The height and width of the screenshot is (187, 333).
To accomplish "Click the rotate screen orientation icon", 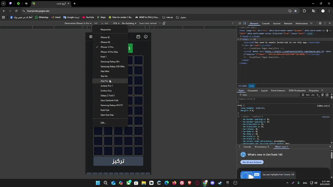I will click(x=164, y=23).
